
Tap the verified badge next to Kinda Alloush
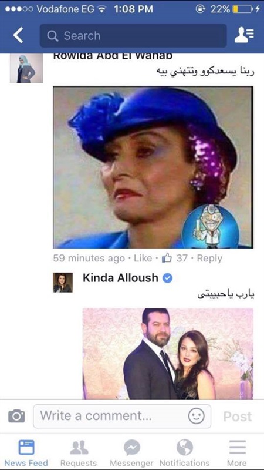tap(167, 278)
